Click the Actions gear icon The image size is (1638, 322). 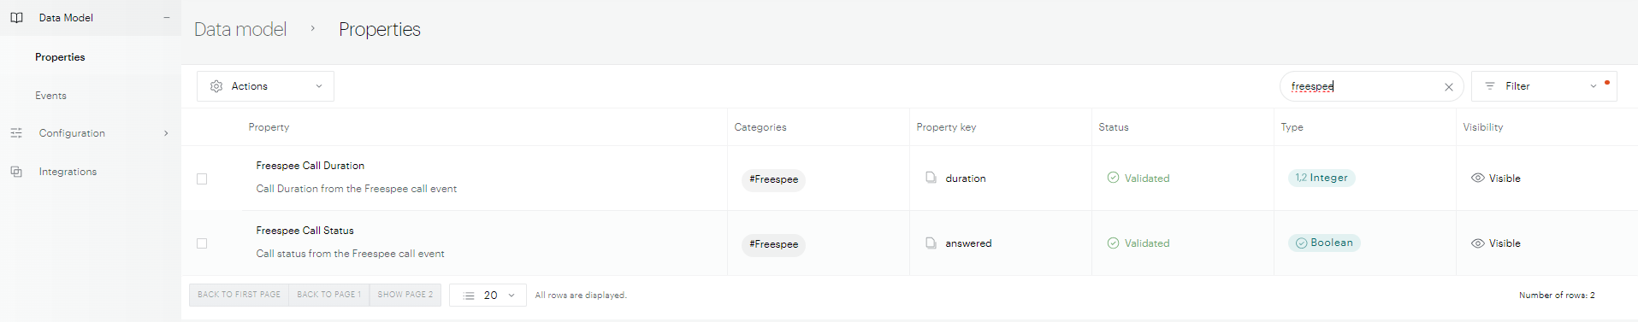pyautogui.click(x=216, y=86)
